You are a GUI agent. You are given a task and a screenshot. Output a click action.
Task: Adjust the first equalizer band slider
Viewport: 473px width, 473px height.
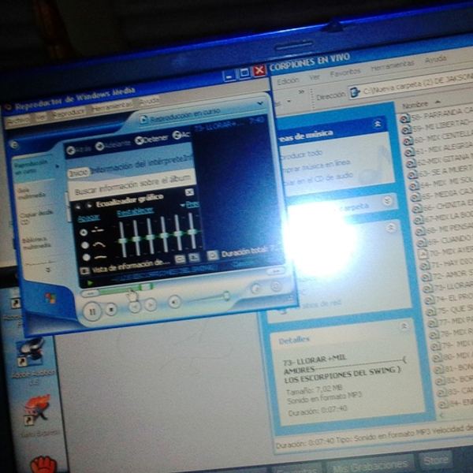[122, 240]
